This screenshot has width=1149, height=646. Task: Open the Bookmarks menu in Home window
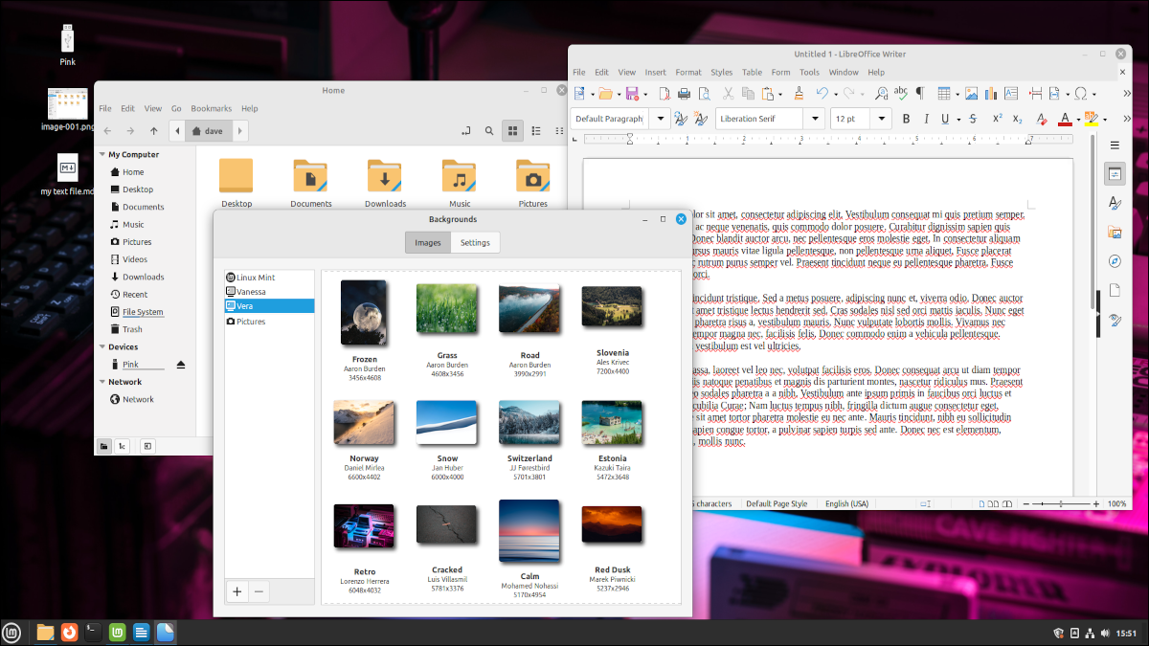[211, 108]
